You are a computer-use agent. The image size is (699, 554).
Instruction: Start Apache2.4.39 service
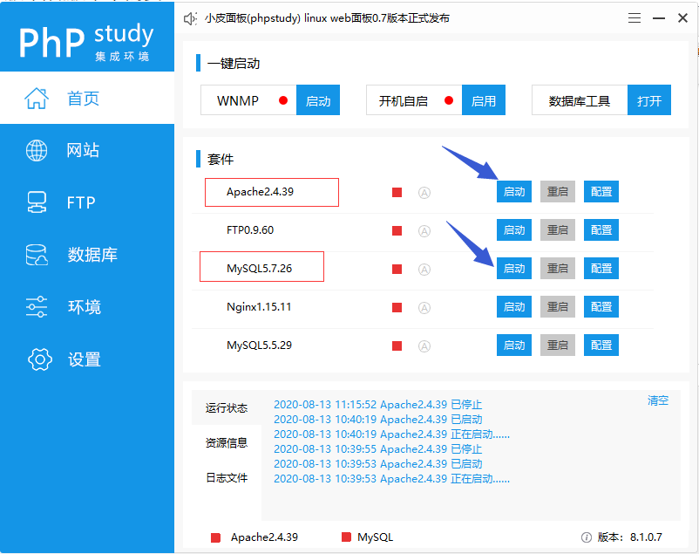514,192
